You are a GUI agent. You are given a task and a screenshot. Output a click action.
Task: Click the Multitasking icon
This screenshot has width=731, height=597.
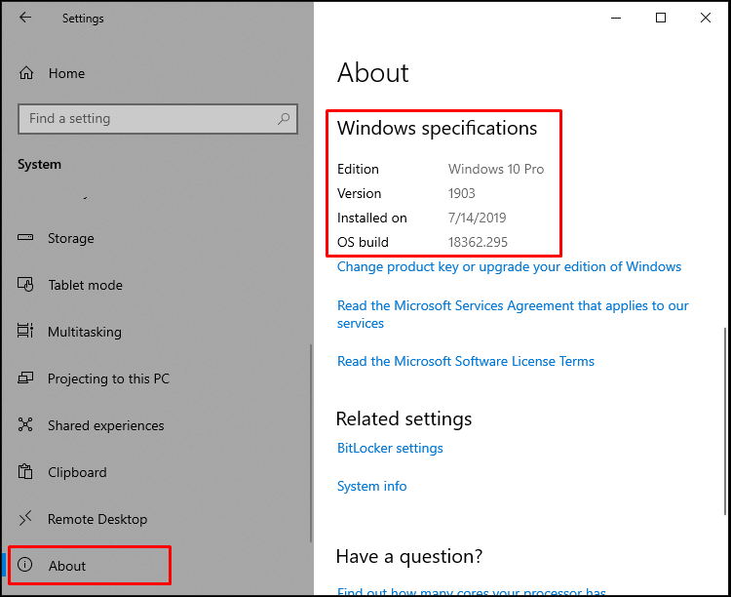point(27,332)
